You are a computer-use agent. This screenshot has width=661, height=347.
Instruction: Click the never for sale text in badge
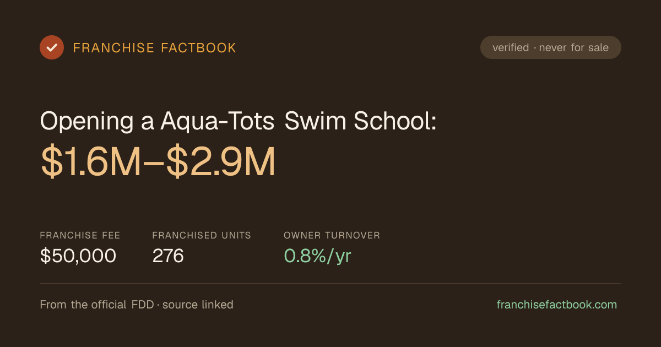(574, 47)
